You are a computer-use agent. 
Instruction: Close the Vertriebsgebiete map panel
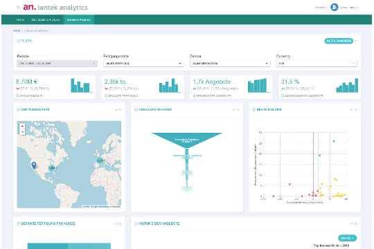click(x=120, y=110)
